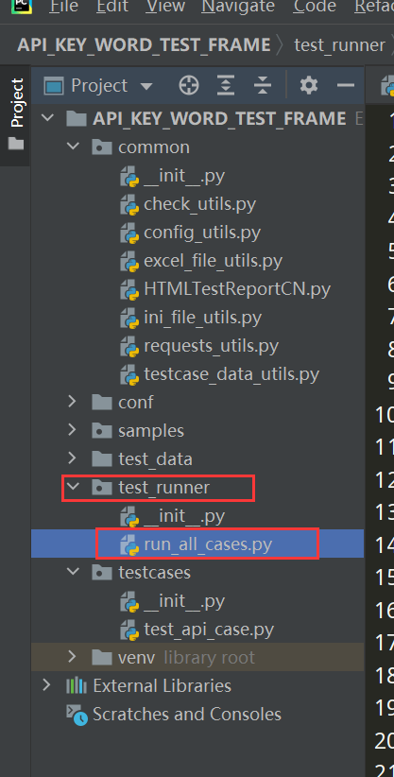Expand the conf folder

tap(73, 402)
